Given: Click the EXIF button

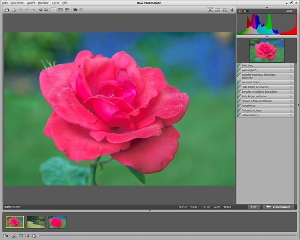Looking at the screenshot, I should [254, 207].
